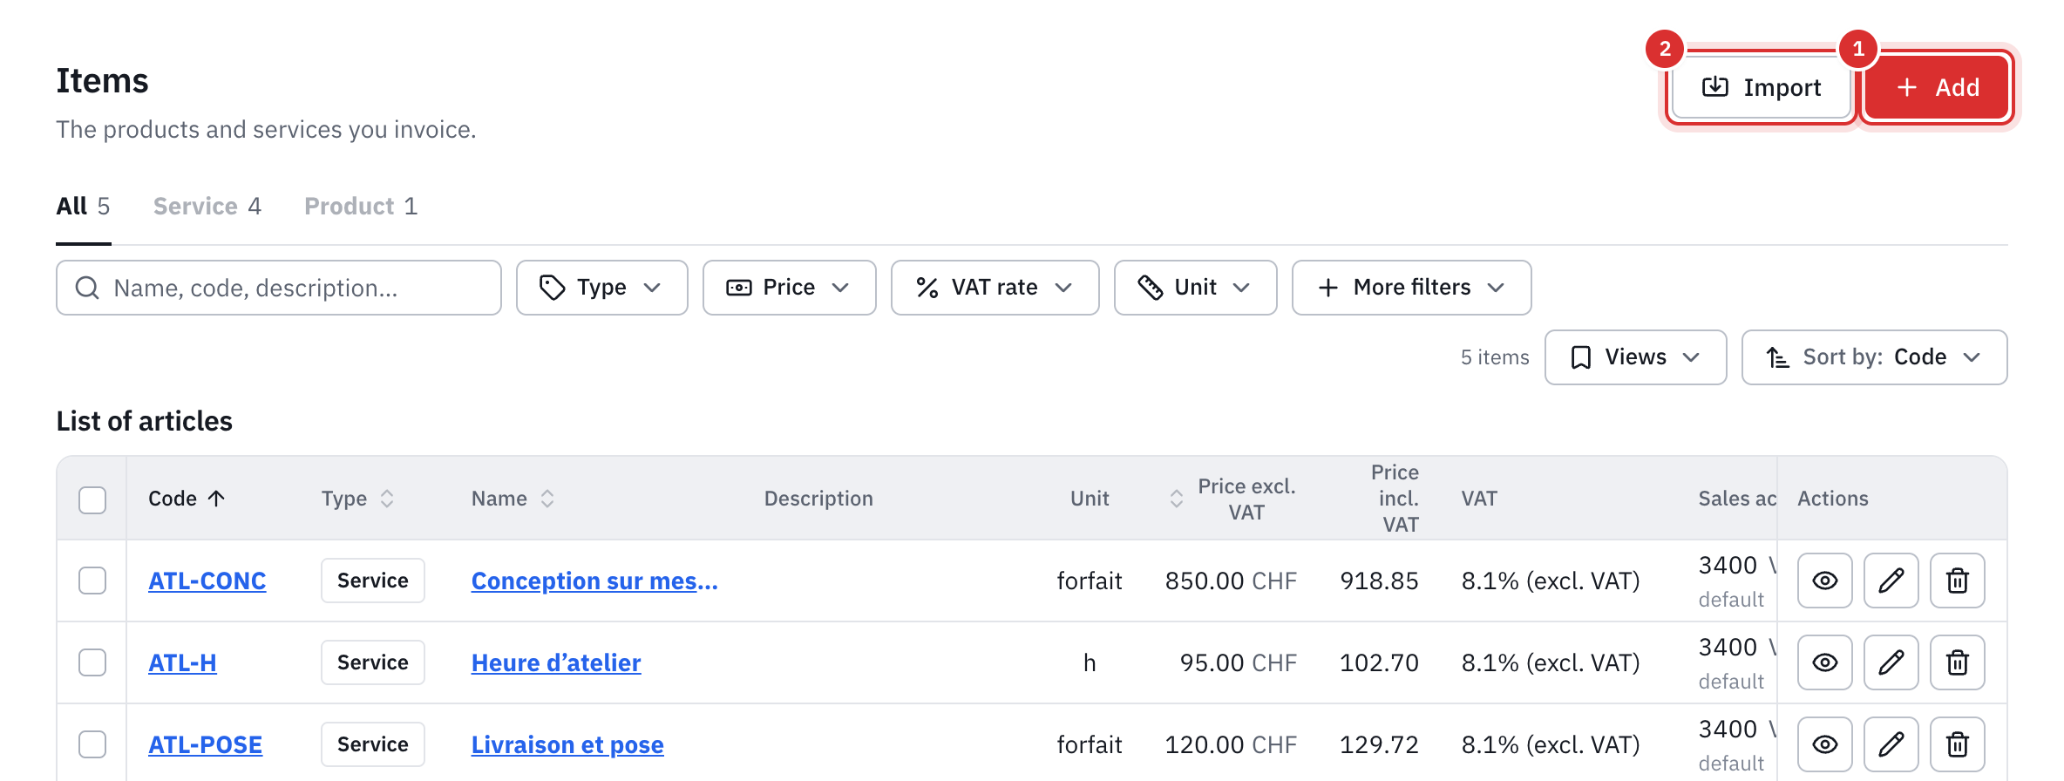Sort table by Type column arrows
This screenshot has height=781, width=2064.
tap(387, 499)
